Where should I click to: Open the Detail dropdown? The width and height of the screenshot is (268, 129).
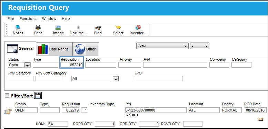coord(162,46)
